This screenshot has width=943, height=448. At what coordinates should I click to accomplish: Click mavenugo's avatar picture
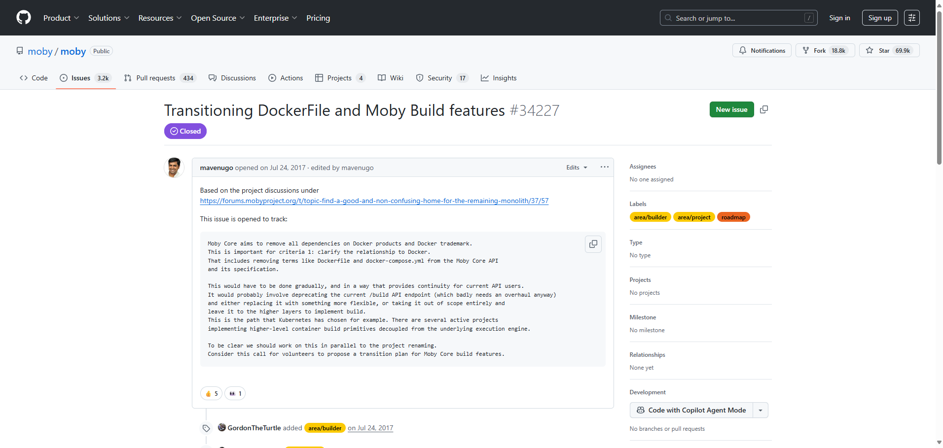(174, 168)
